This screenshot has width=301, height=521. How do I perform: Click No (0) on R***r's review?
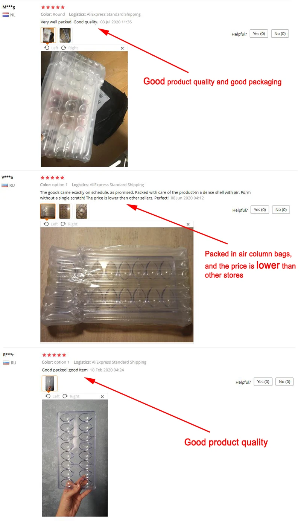click(285, 382)
